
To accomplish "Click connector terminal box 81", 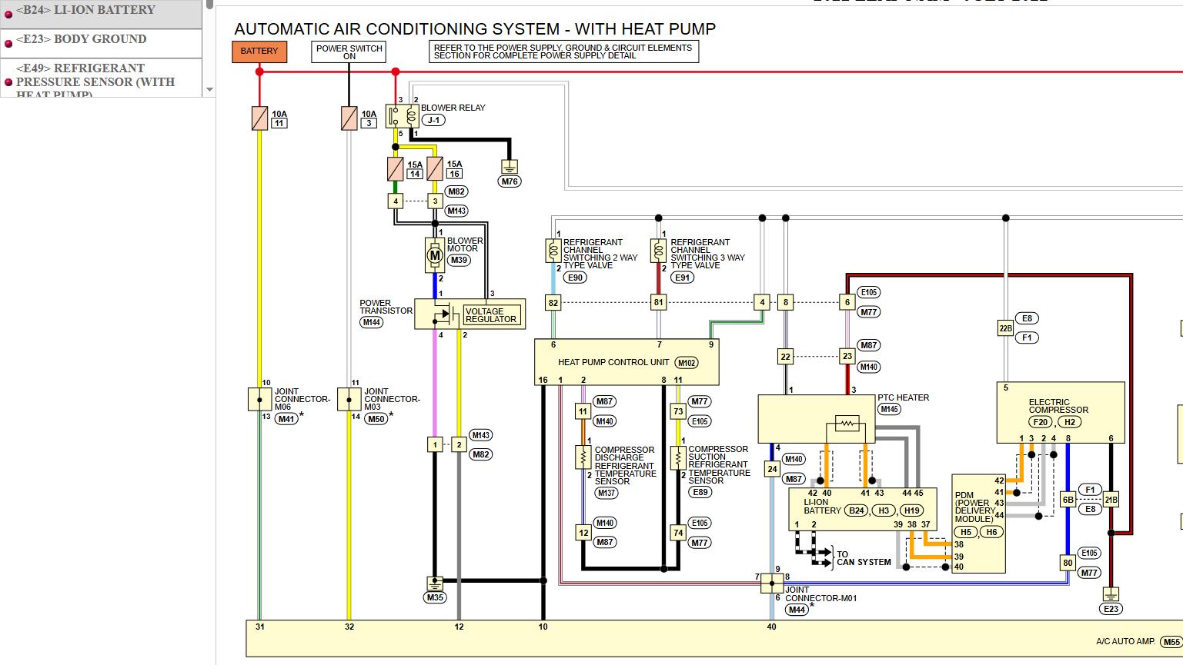I will (658, 303).
